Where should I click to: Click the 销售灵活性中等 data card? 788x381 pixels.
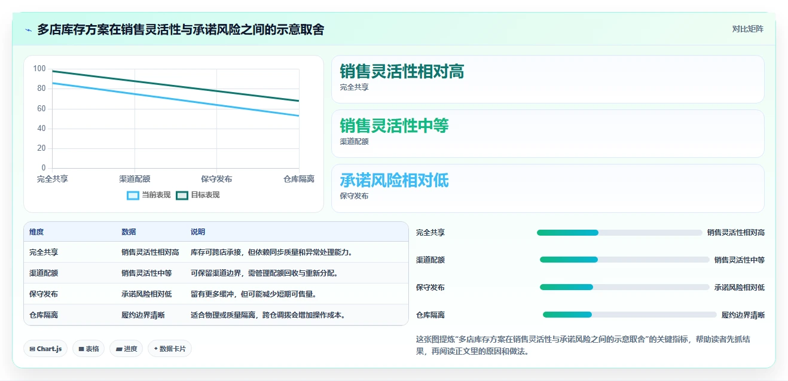point(548,133)
